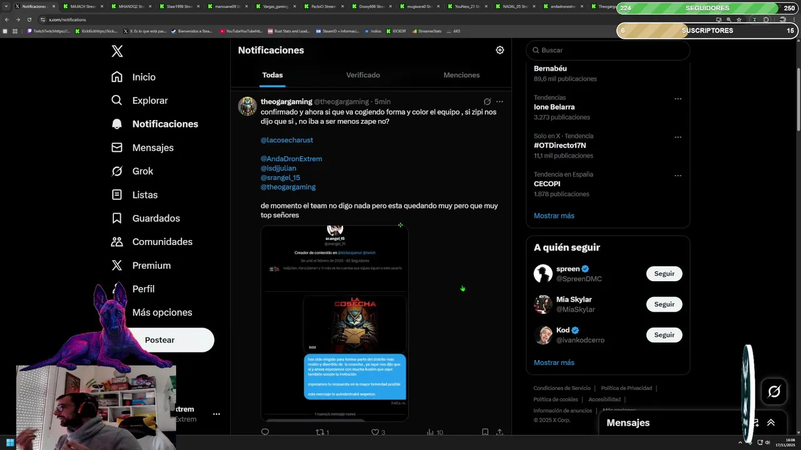Open the @theogargaming mention link

pyautogui.click(x=288, y=187)
